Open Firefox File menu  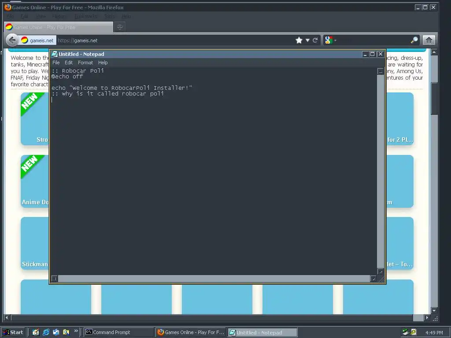click(x=10, y=16)
